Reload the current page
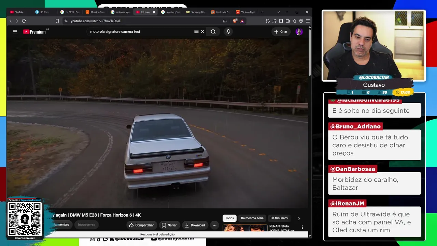The height and width of the screenshot is (246, 437). click(x=24, y=21)
